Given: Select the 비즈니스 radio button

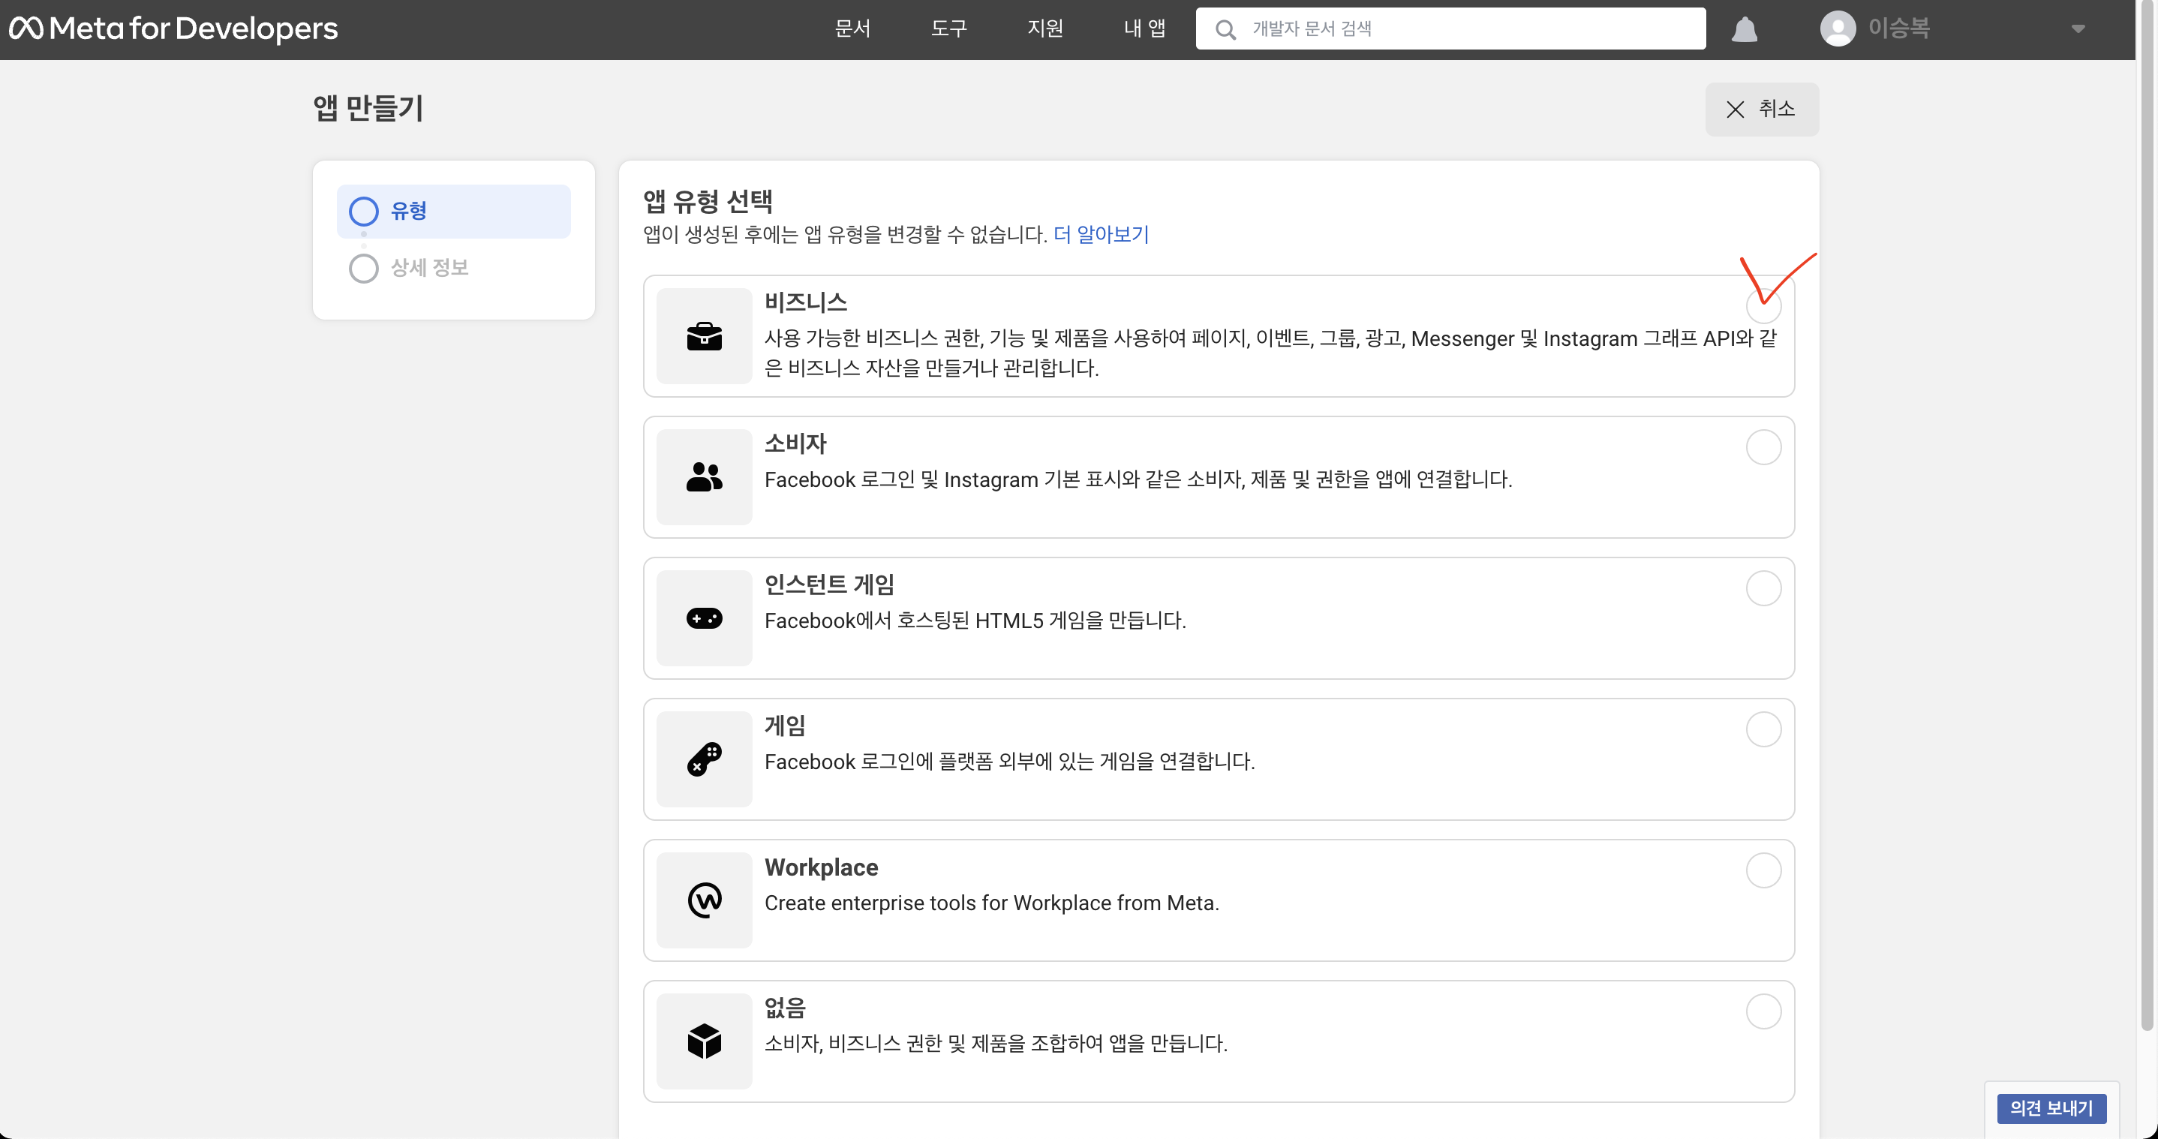Looking at the screenshot, I should pos(1763,307).
